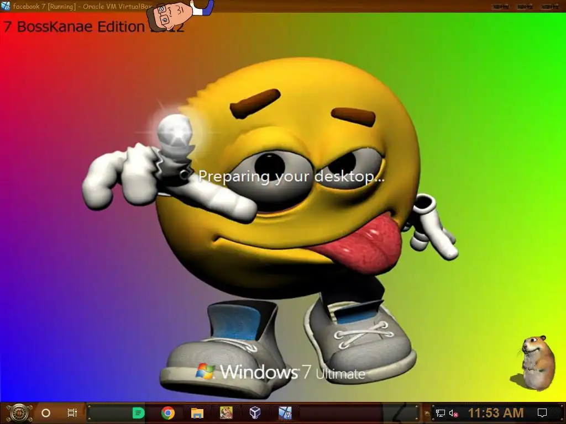Launch the green chat bubble app on the taskbar
This screenshot has height=424, width=566.
point(138,413)
